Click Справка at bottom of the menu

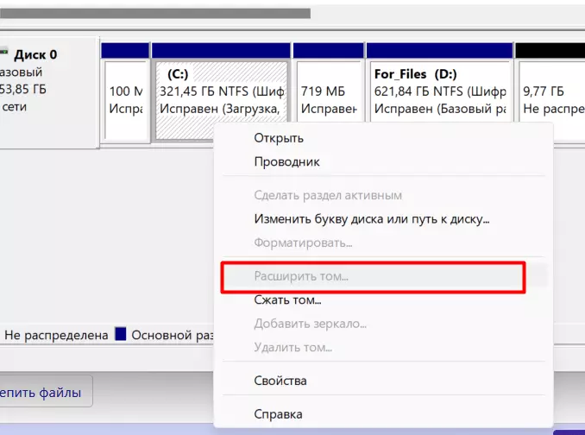[x=278, y=414]
